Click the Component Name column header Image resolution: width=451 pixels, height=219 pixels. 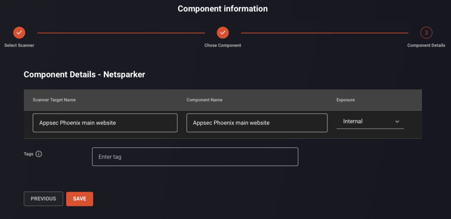pos(204,100)
